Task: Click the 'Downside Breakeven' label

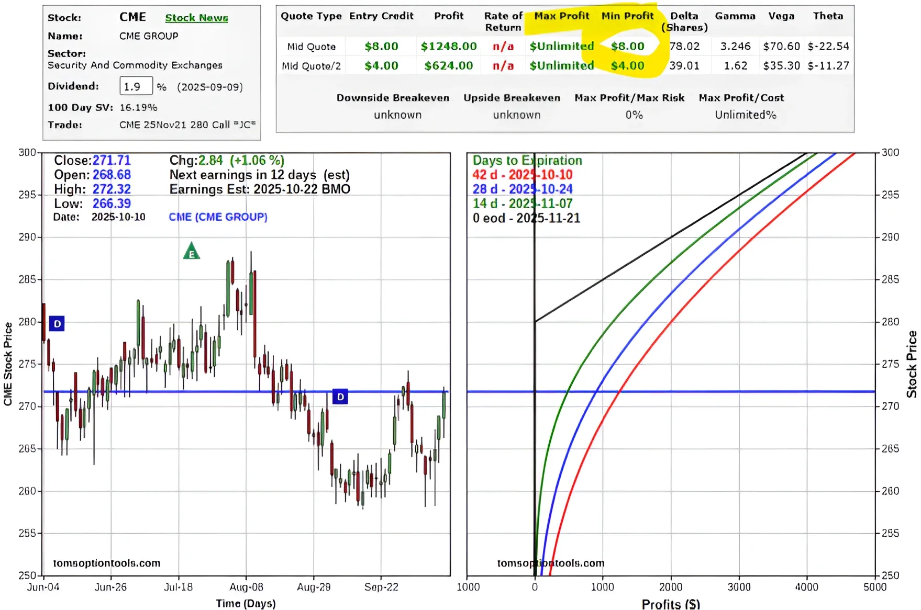Action: (393, 98)
